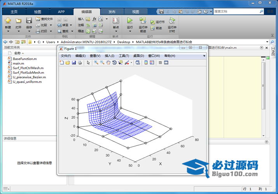Toggle Figure brush data tool
The height and width of the screenshot is (194, 278).
[127, 62]
